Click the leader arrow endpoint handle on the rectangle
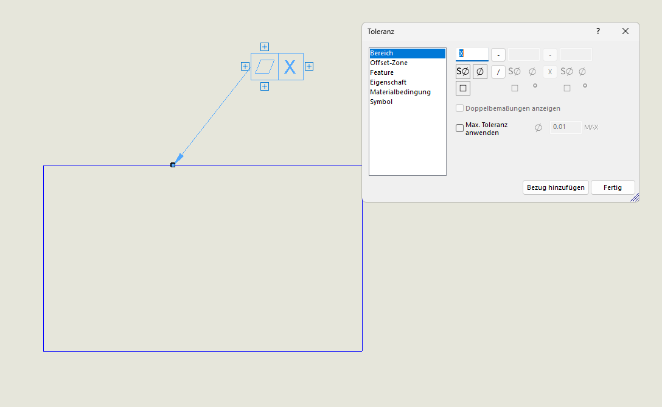The height and width of the screenshot is (407, 662). pos(173,165)
